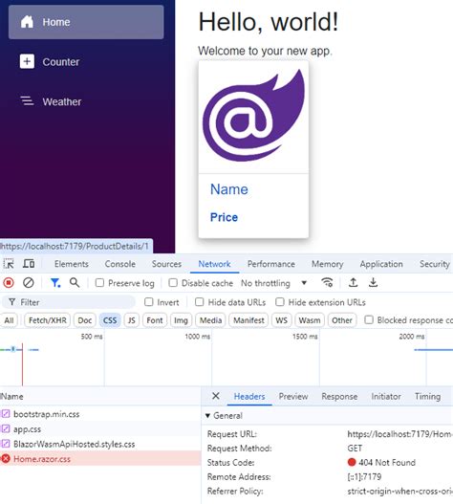Enable Preserve log checkbox
The width and height of the screenshot is (453, 504).
point(100,283)
